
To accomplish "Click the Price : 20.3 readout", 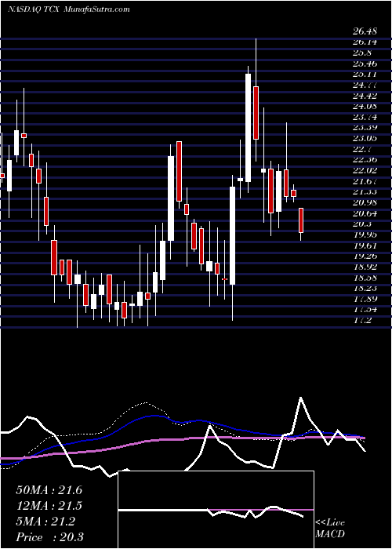I will [49, 537].
